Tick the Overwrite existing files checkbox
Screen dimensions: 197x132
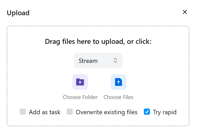tap(70, 112)
